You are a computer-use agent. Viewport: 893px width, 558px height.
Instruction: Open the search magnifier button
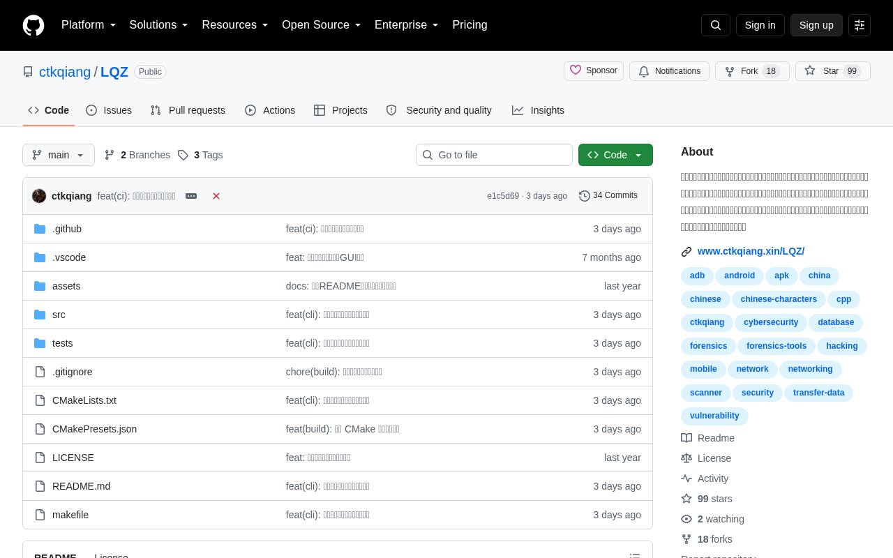tap(716, 25)
